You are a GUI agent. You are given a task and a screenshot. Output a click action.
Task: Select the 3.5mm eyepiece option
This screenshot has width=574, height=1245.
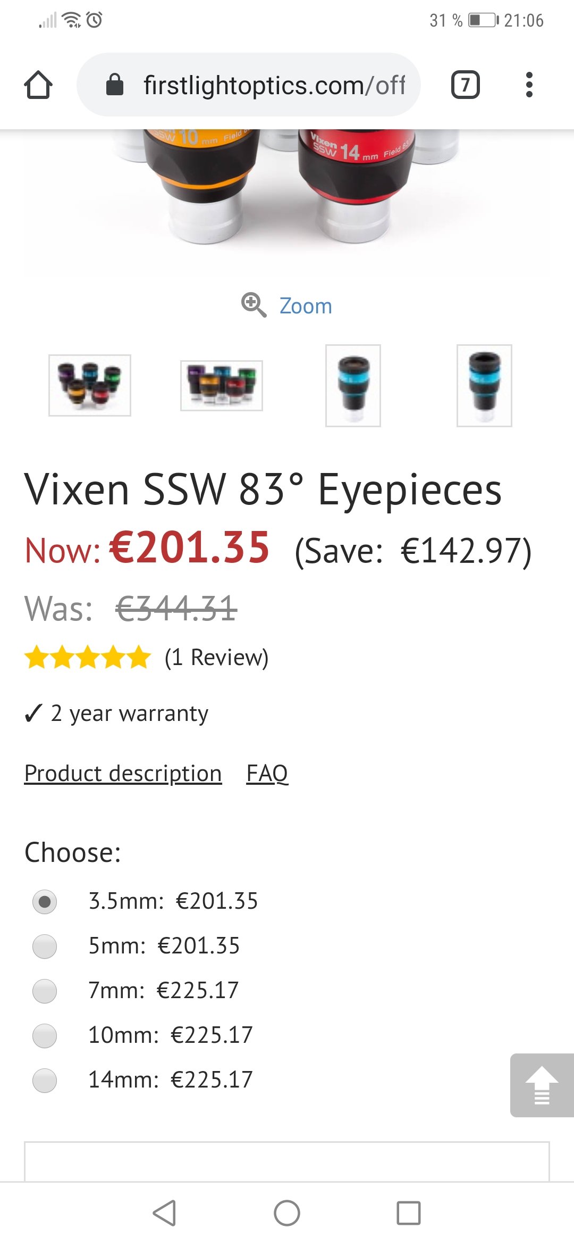(45, 901)
